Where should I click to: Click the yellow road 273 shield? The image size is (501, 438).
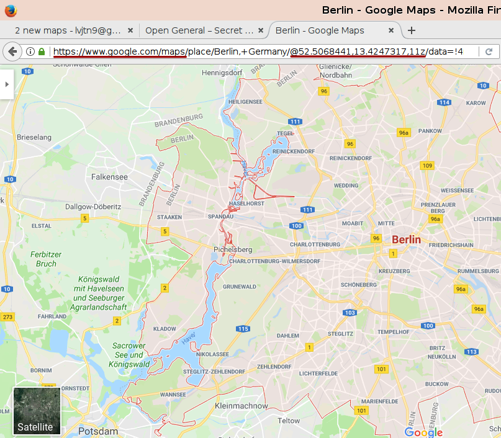7,316
